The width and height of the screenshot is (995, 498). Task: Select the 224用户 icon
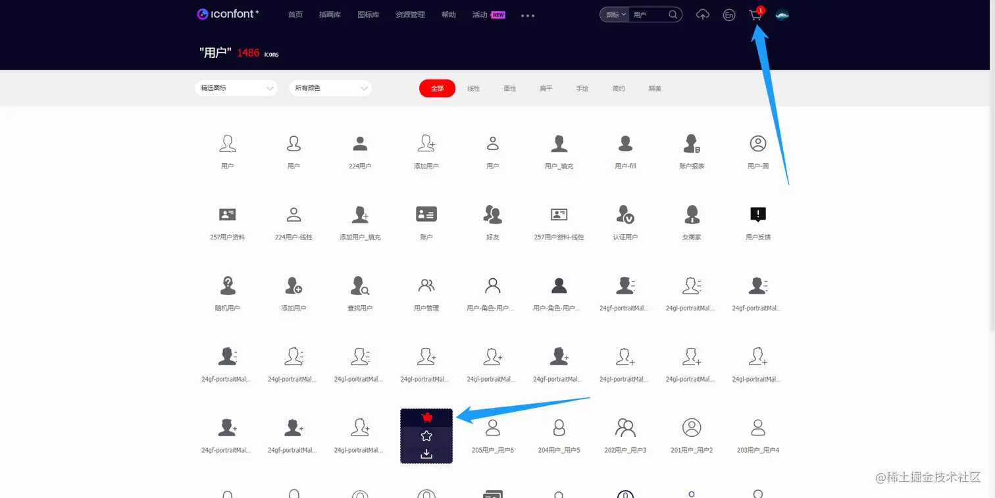coord(360,143)
